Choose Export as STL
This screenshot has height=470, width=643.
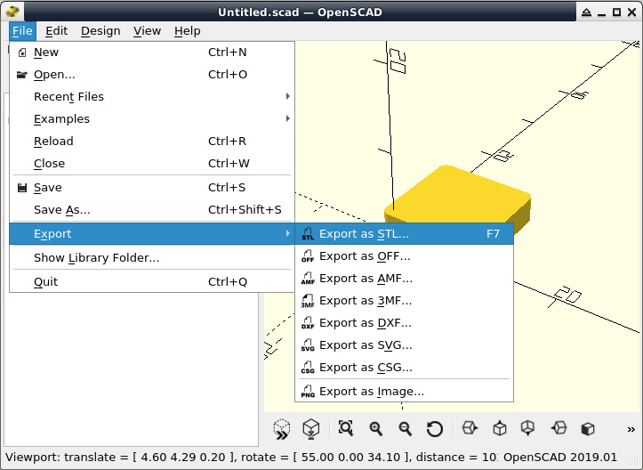[x=404, y=234]
